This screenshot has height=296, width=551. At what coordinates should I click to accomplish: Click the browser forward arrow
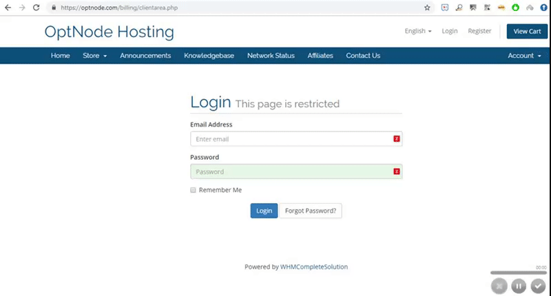22,8
